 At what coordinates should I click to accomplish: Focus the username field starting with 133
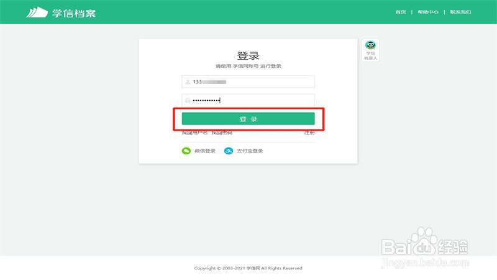pos(248,82)
